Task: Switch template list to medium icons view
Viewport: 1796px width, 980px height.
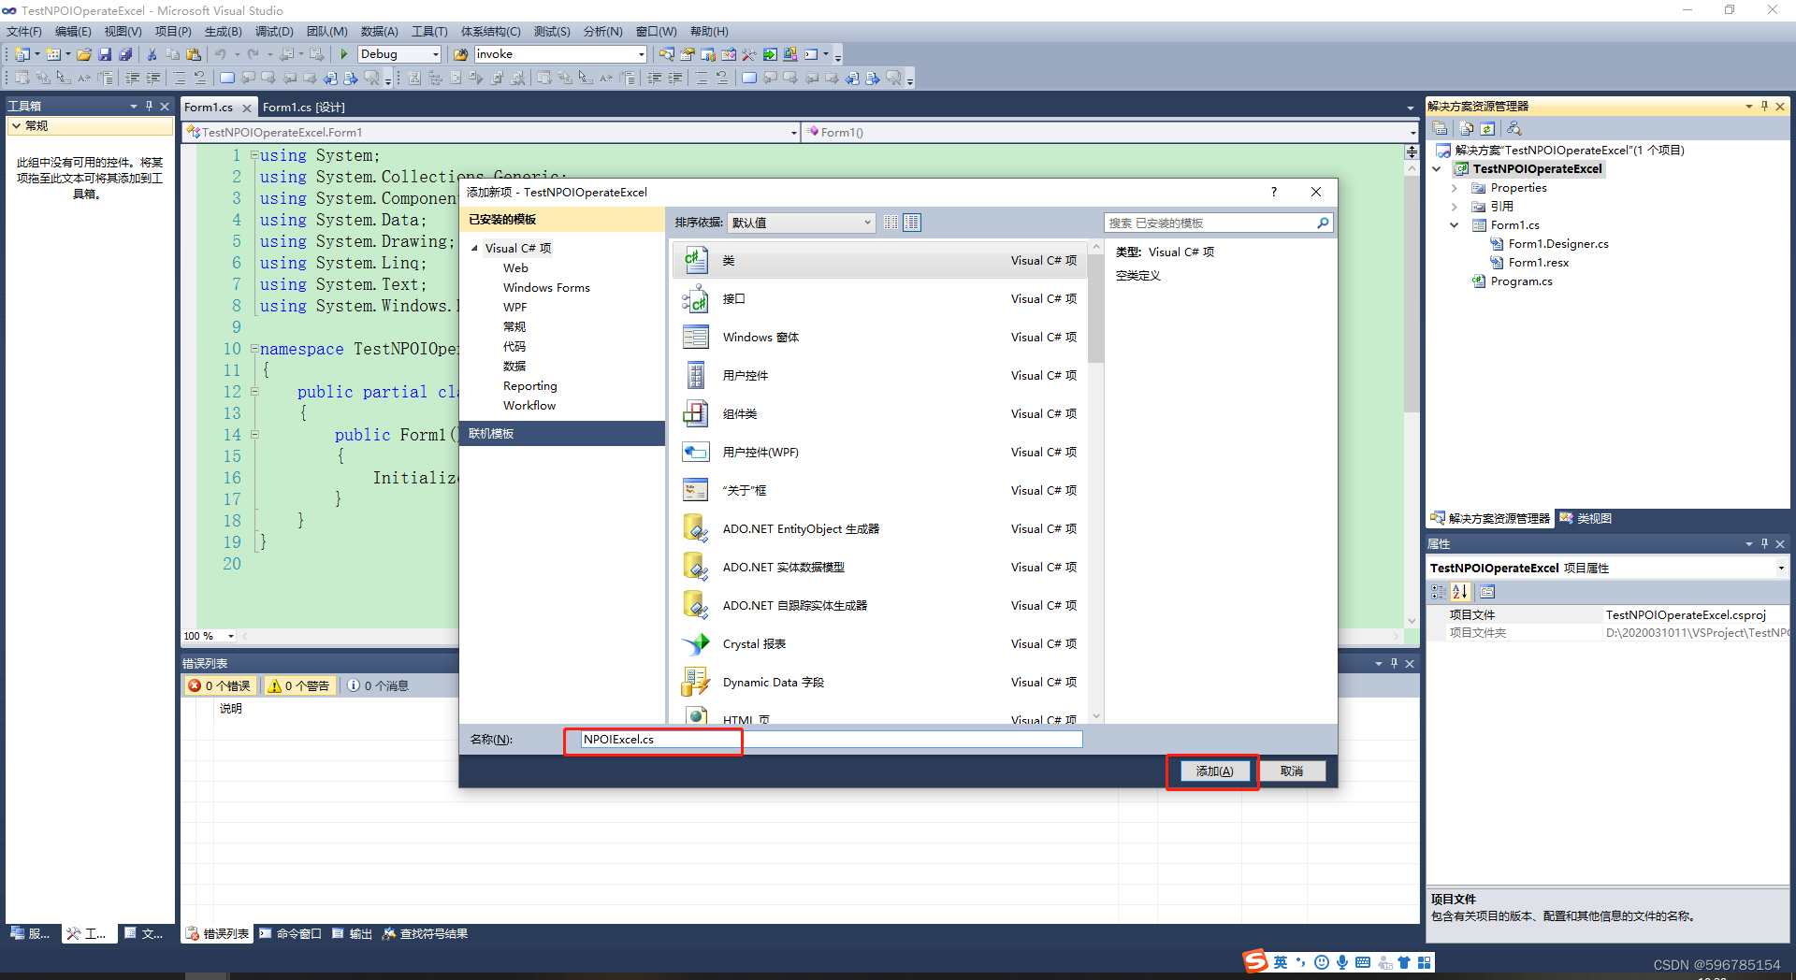Action: pos(912,223)
